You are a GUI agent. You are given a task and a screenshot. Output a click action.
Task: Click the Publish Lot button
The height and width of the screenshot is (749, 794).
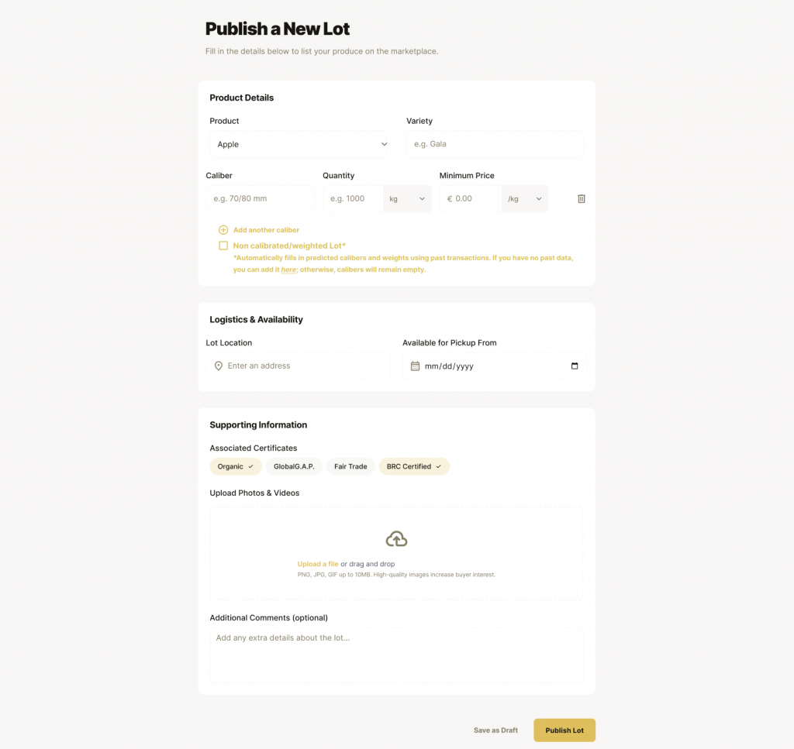click(x=564, y=730)
